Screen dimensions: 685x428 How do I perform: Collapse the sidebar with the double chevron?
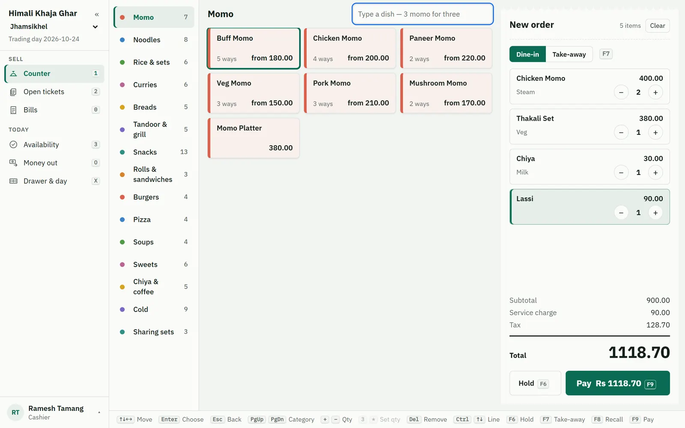click(97, 15)
